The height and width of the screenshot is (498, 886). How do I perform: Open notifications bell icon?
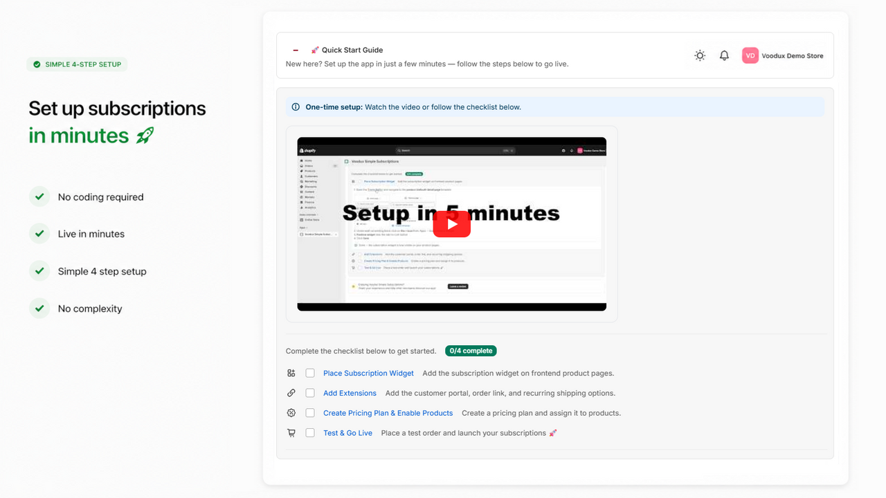coord(724,55)
